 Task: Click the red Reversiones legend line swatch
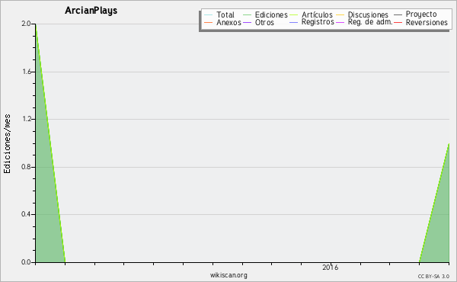coord(398,22)
